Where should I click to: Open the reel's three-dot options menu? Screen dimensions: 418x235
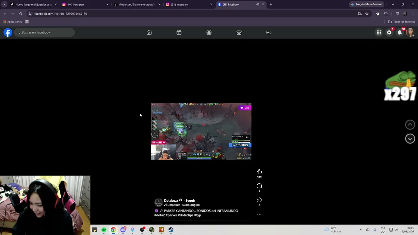point(259,214)
